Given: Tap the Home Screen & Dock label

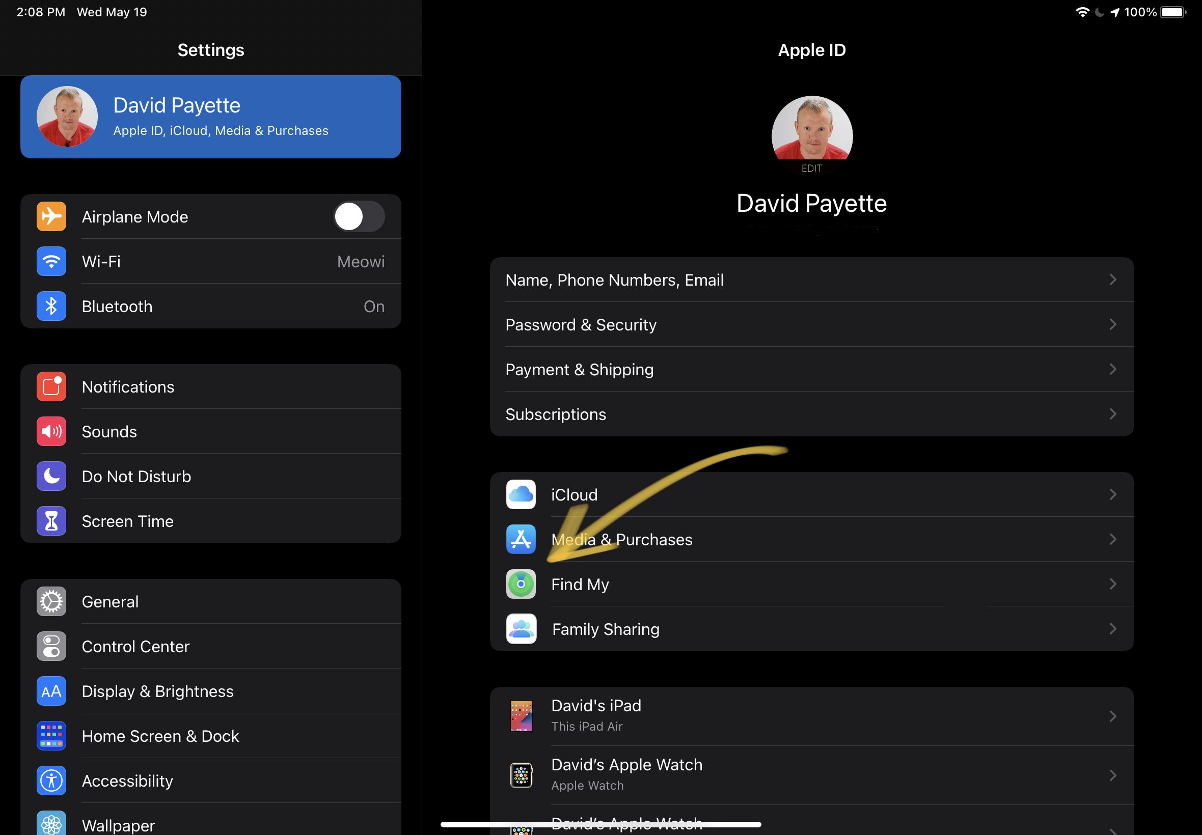Looking at the screenshot, I should 160,736.
